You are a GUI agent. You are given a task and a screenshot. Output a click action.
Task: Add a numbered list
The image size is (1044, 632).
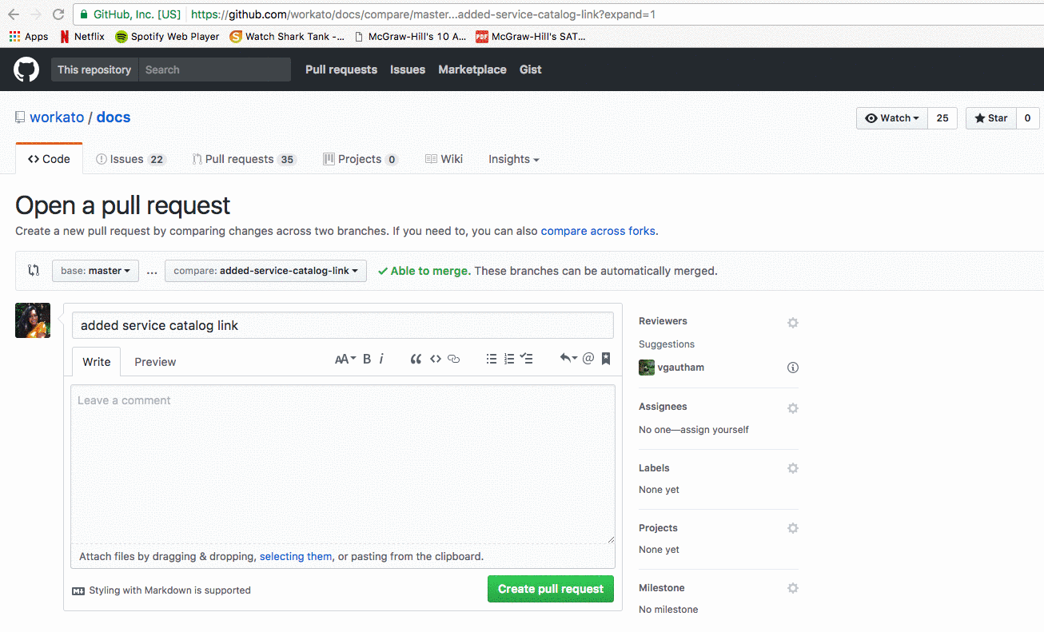click(509, 359)
